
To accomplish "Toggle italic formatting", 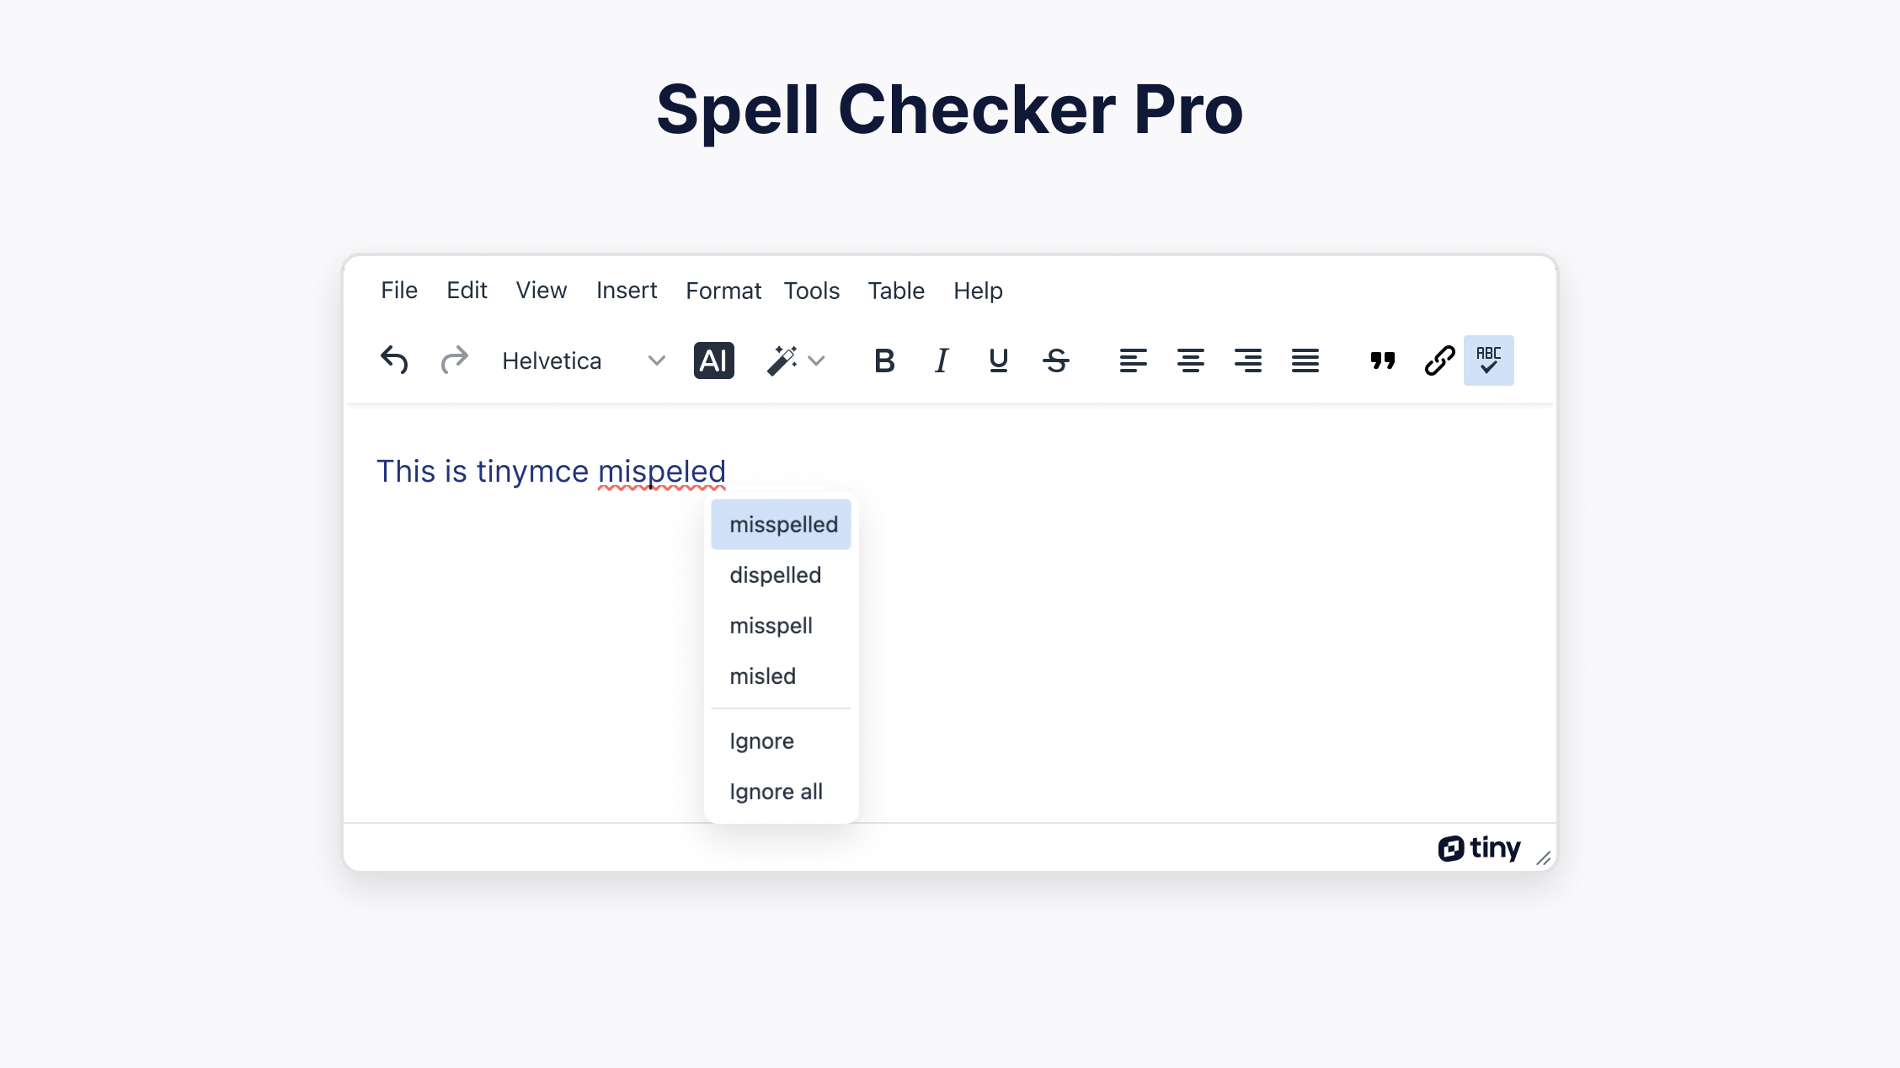I will (942, 360).
